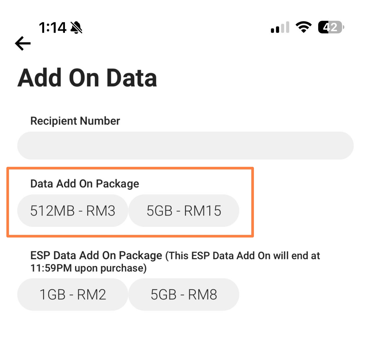371x338 pixels.
Task: Tap the Data Add On Package heading
Action: 85,184
